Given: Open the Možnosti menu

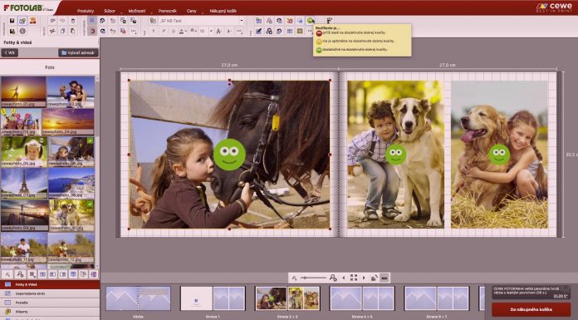Looking at the screenshot, I should (x=137, y=11).
